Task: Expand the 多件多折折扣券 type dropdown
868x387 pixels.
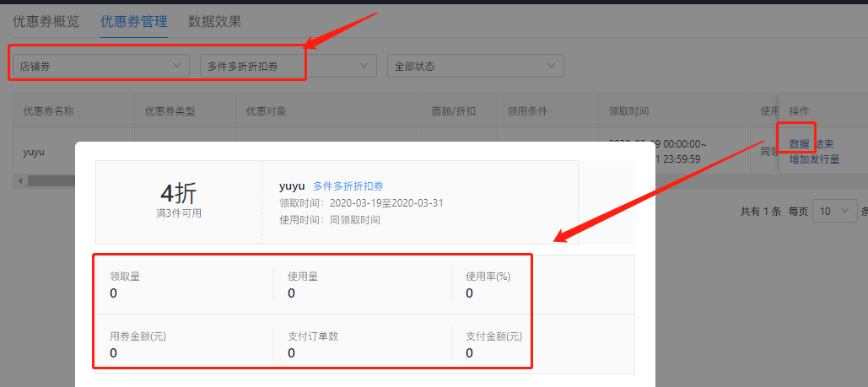Action: point(288,66)
